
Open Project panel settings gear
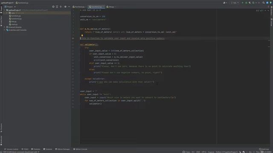pyautogui.click(x=65, y=7)
